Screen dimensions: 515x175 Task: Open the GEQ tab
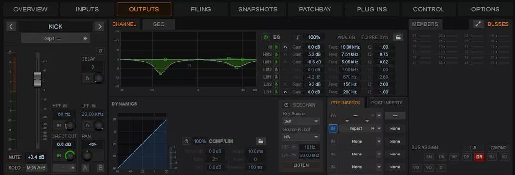click(158, 24)
